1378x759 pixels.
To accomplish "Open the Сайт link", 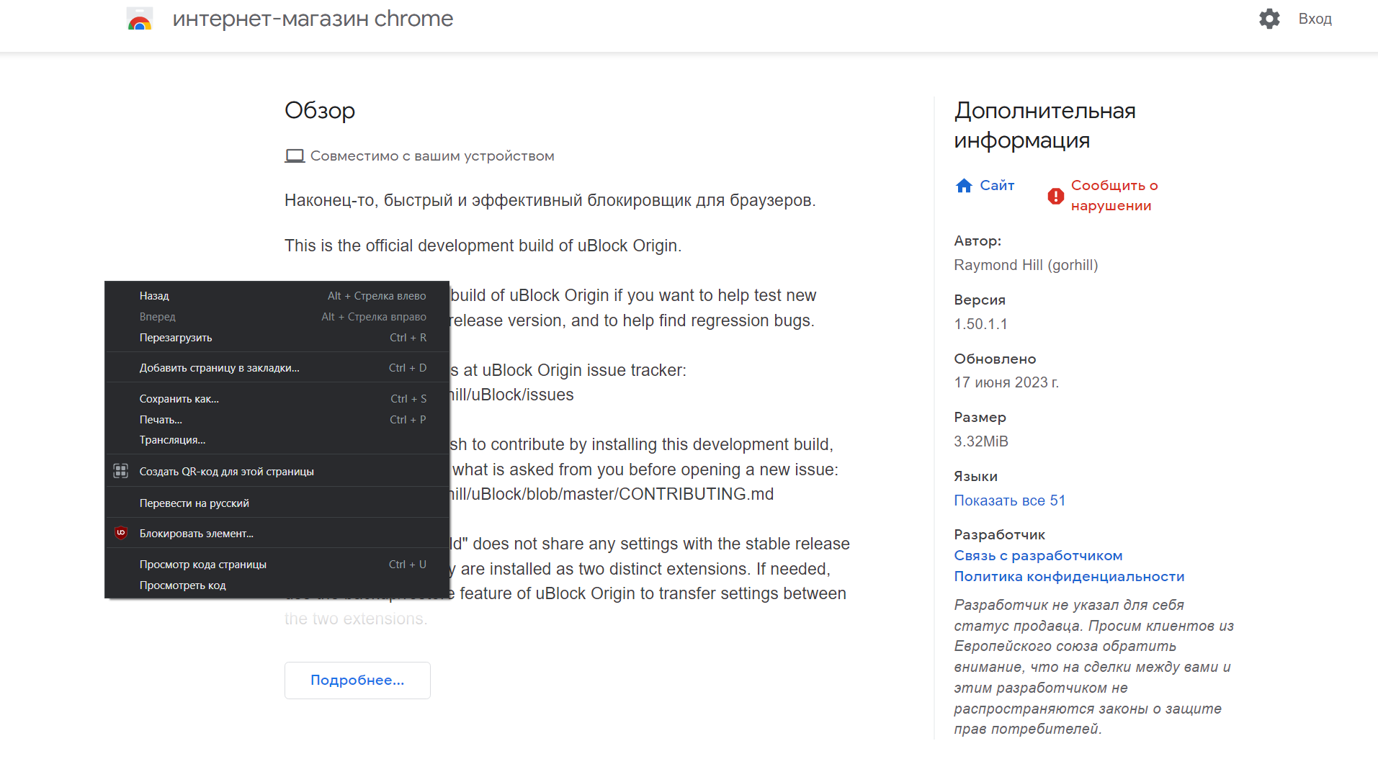I will [x=997, y=186].
